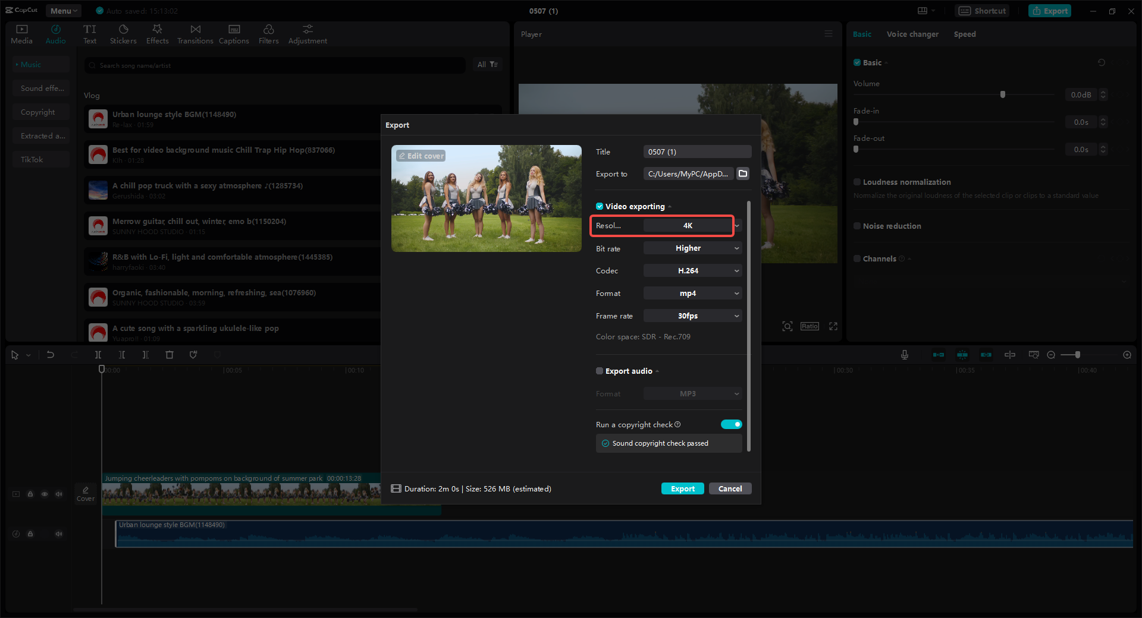Tick the Channels checkbox
Image resolution: width=1142 pixels, height=618 pixels.
(x=857, y=258)
